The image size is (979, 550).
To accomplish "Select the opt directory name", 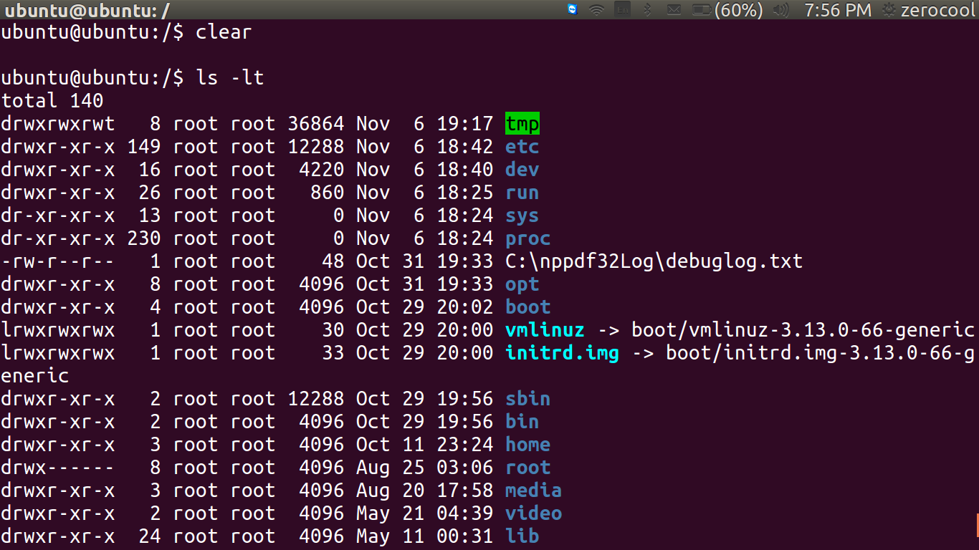I will pyautogui.click(x=522, y=284).
